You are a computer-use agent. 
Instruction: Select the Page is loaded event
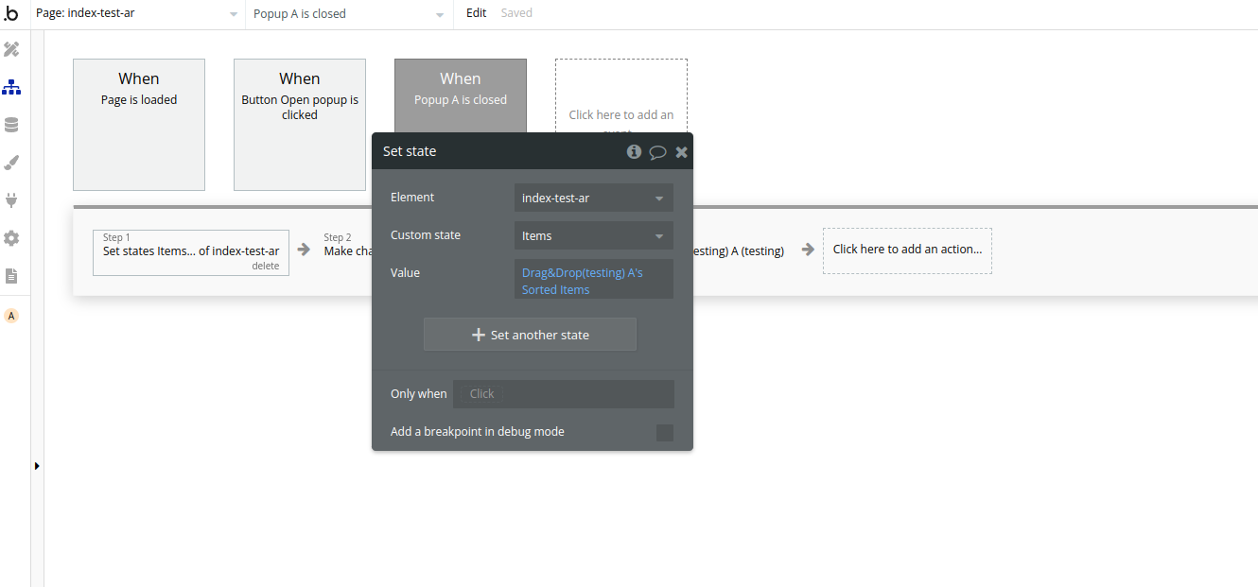coord(139,125)
